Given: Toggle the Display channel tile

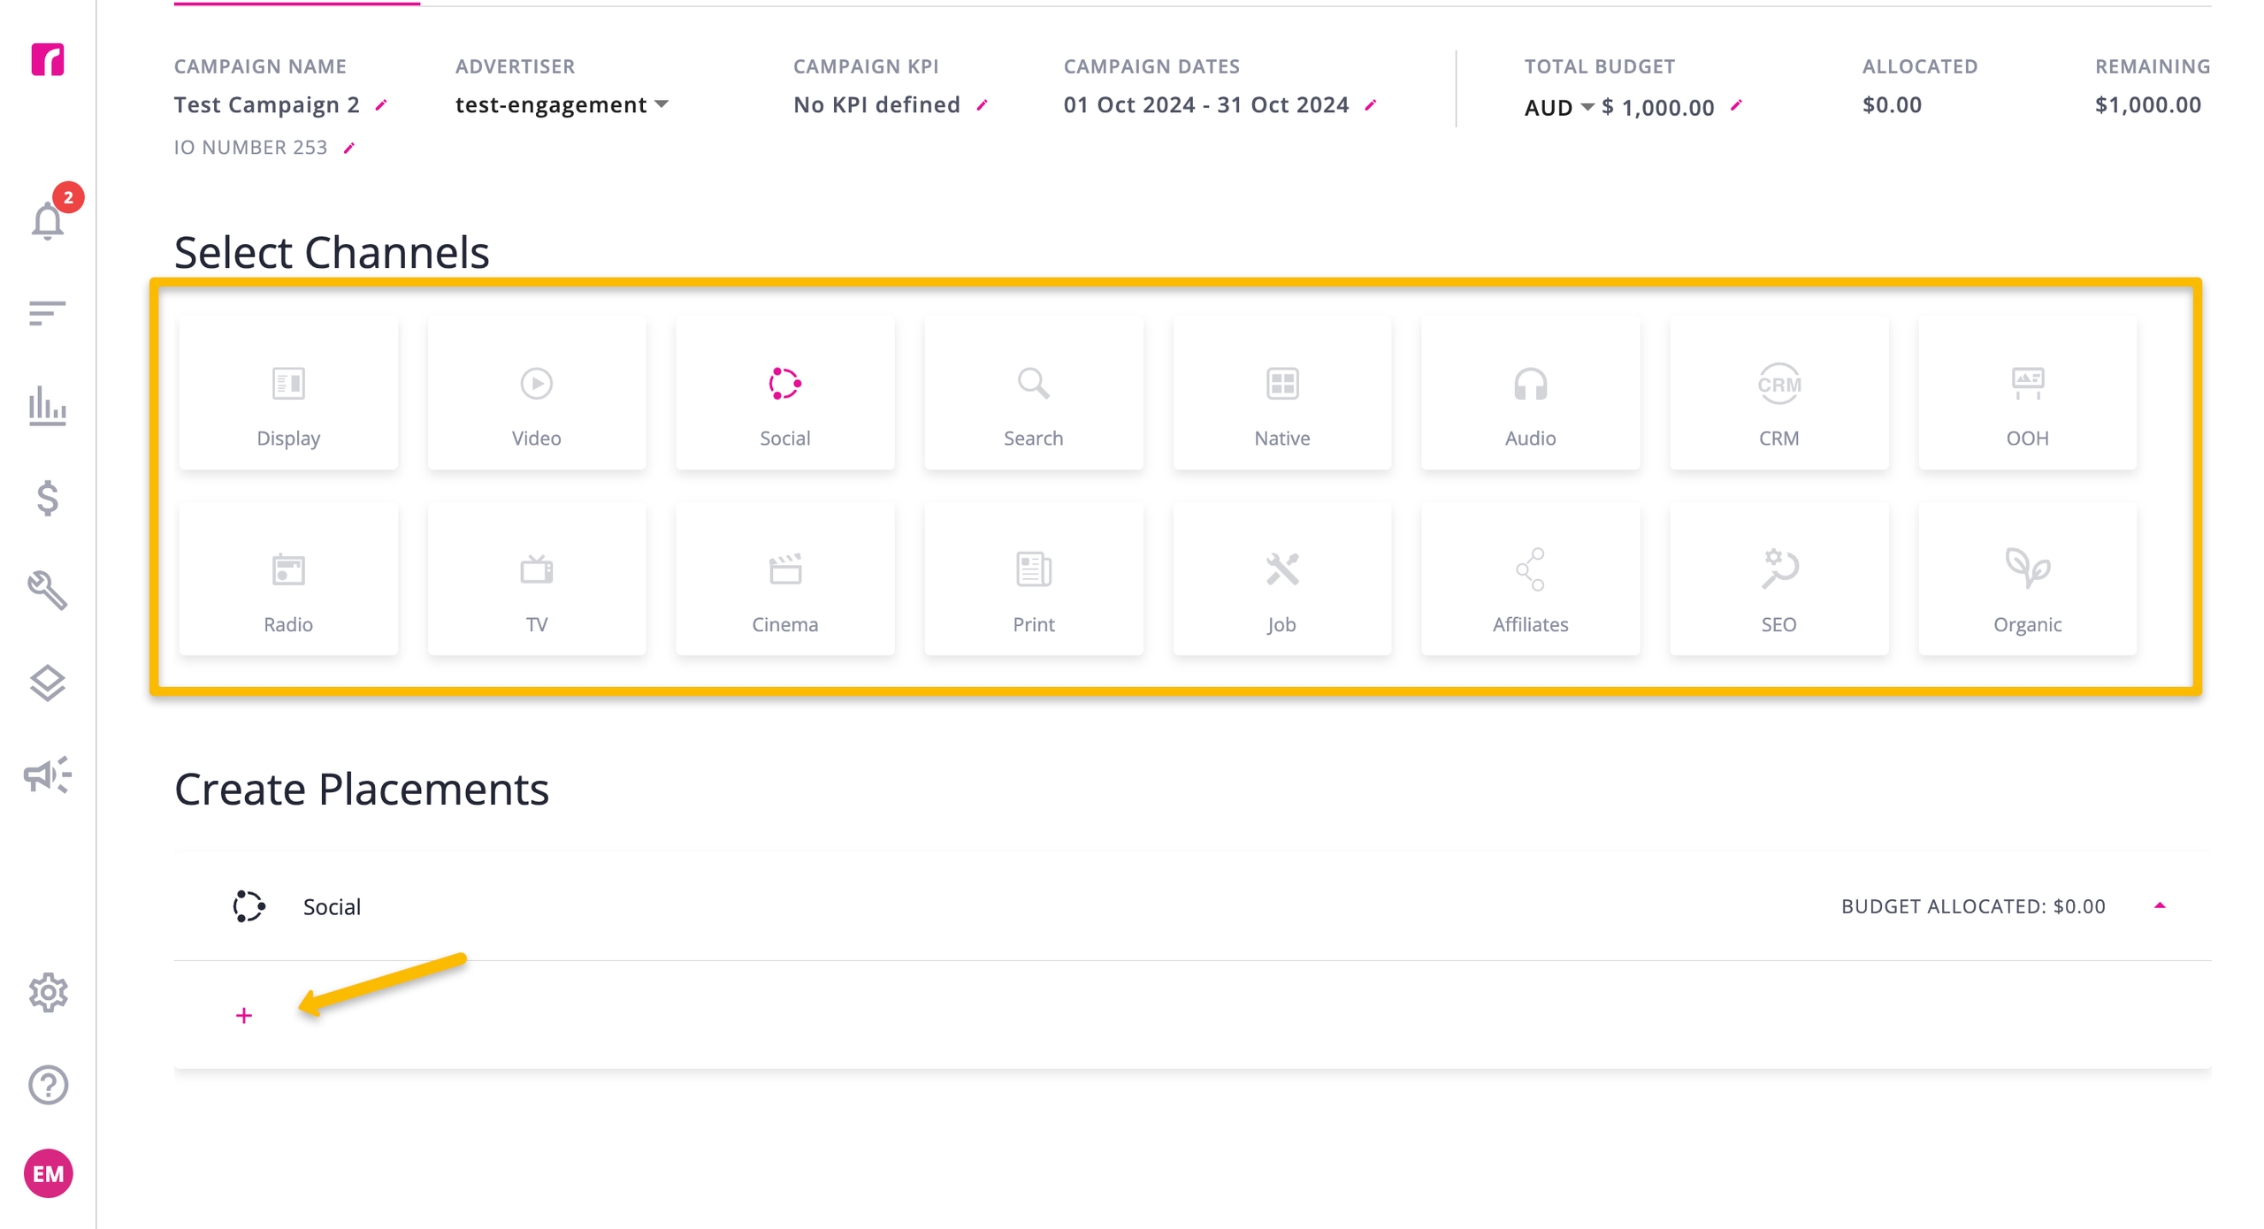Looking at the screenshot, I should pyautogui.click(x=288, y=394).
